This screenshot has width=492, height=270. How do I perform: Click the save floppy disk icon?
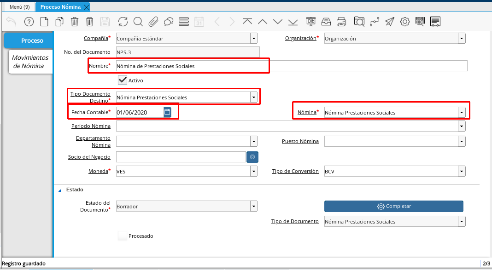coord(105,22)
